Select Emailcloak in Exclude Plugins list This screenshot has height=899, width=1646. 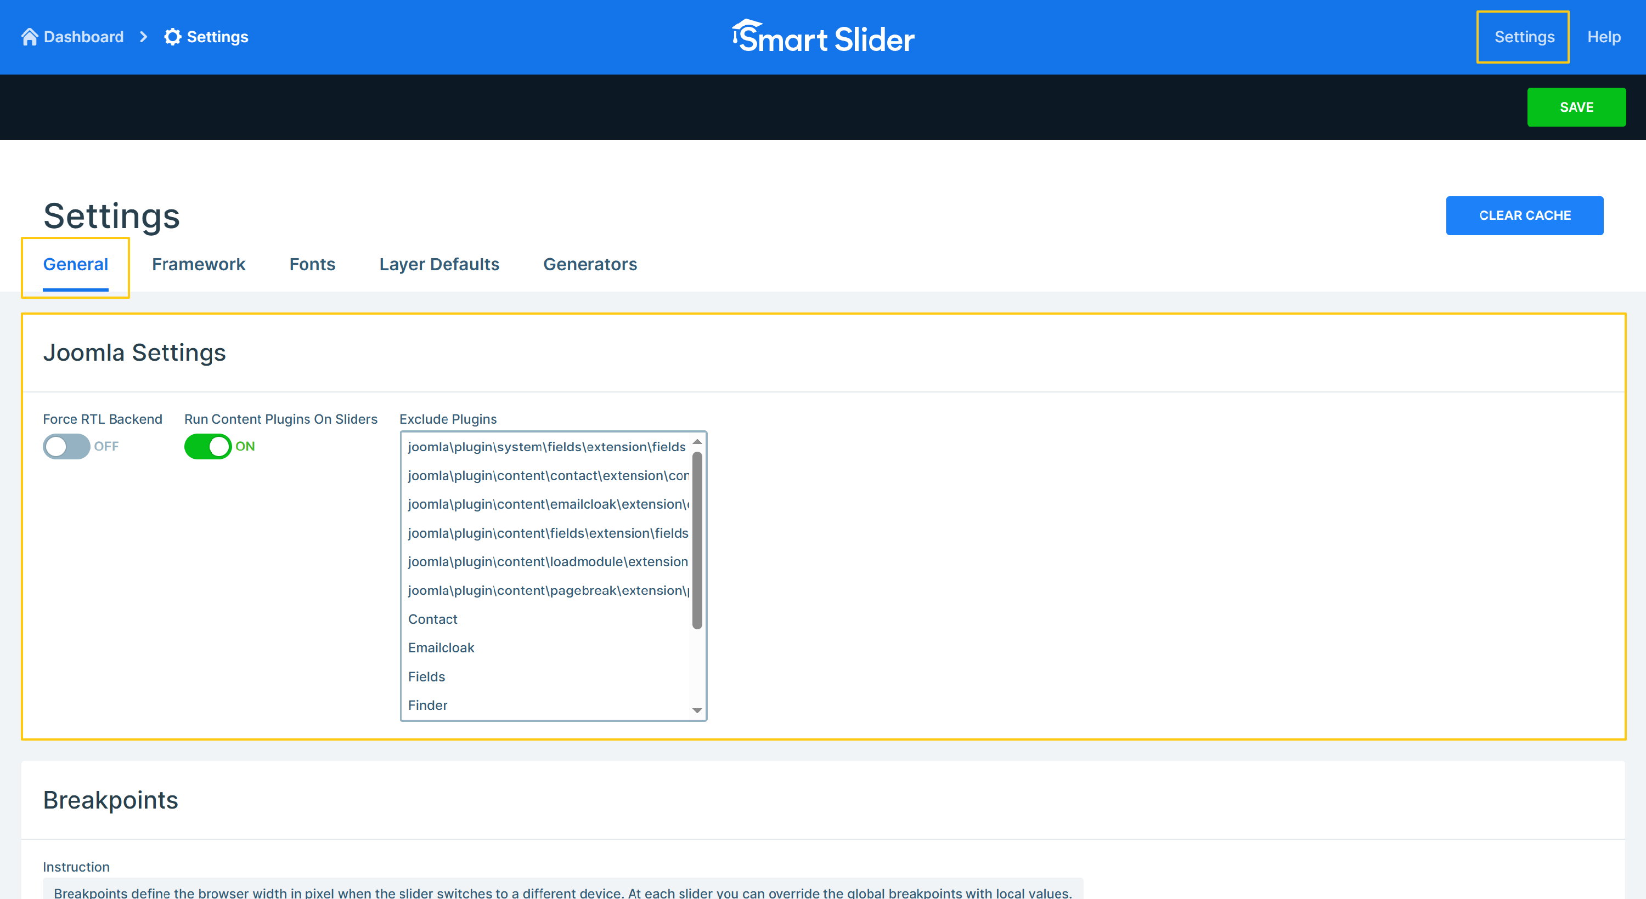point(441,647)
